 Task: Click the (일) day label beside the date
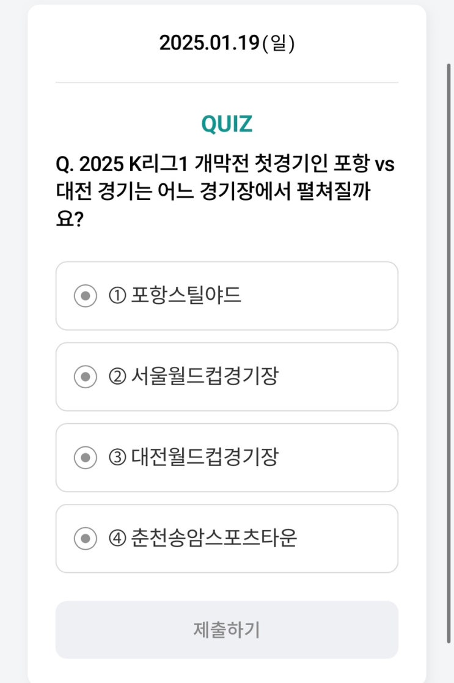[278, 43]
